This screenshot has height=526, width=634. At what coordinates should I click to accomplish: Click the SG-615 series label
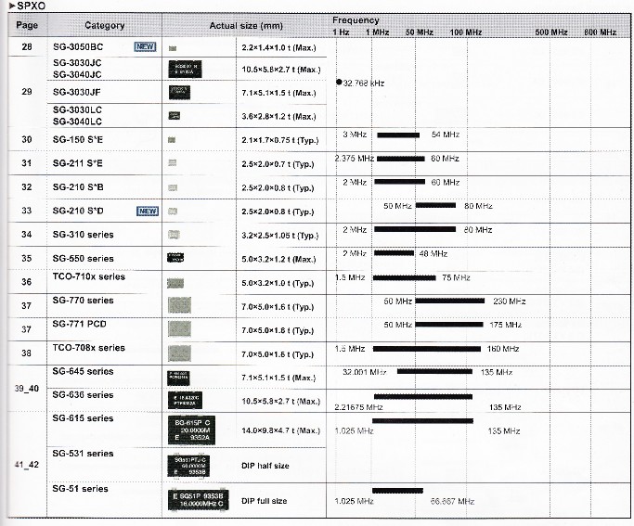point(84,418)
